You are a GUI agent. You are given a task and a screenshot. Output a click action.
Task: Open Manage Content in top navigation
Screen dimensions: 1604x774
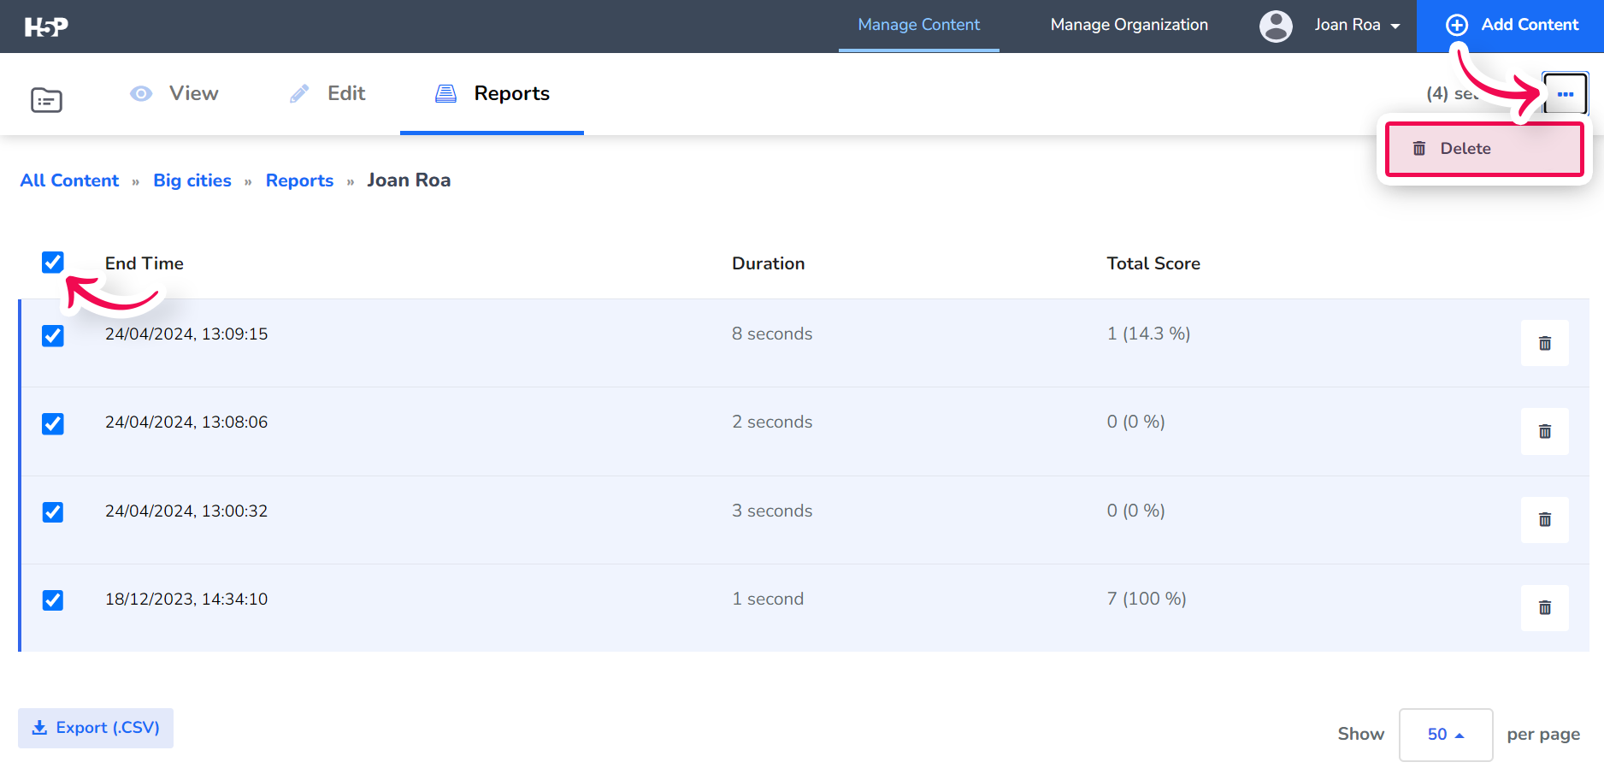pyautogui.click(x=918, y=25)
